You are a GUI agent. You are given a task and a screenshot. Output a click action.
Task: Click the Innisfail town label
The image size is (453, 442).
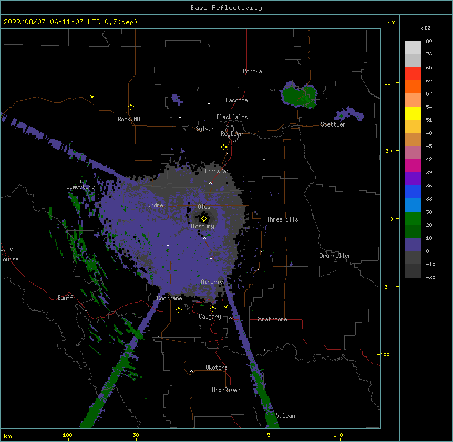(x=218, y=171)
